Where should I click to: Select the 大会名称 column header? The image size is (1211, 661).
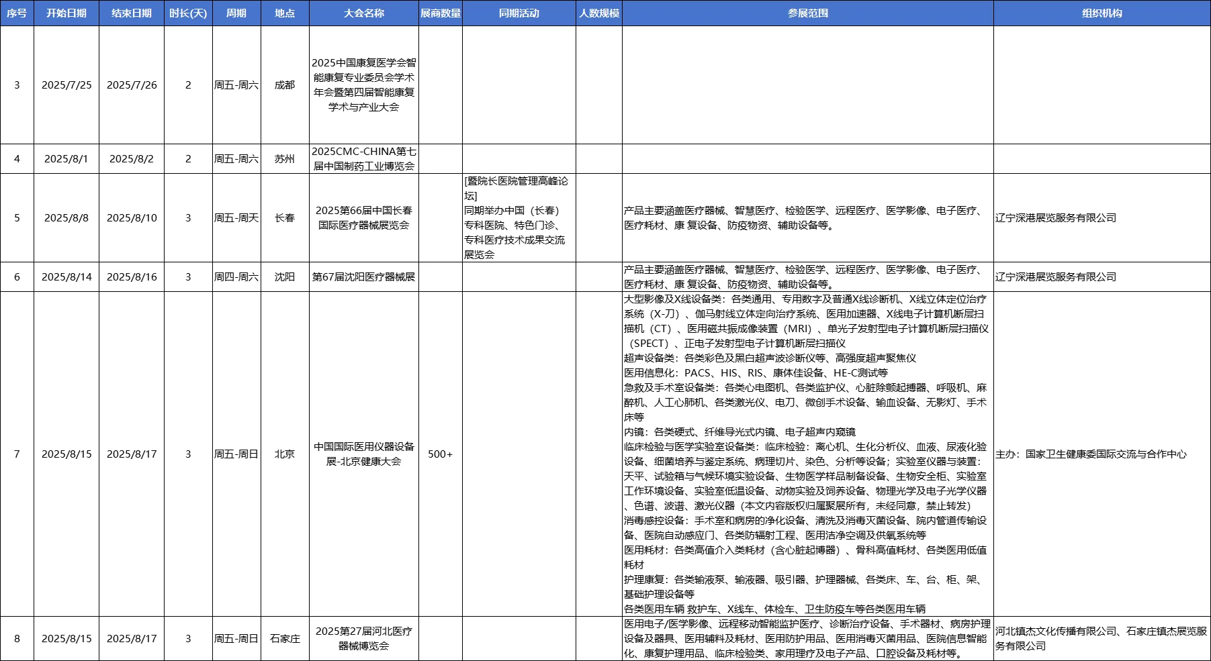click(364, 13)
